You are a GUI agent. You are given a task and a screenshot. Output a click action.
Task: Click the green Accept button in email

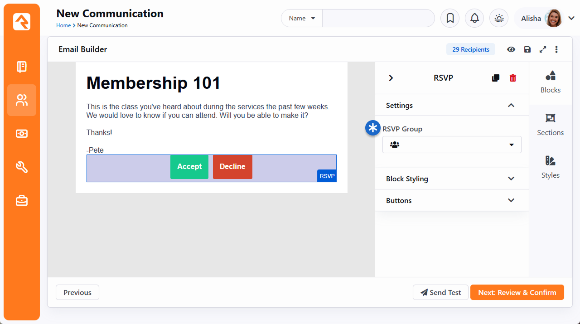click(189, 167)
